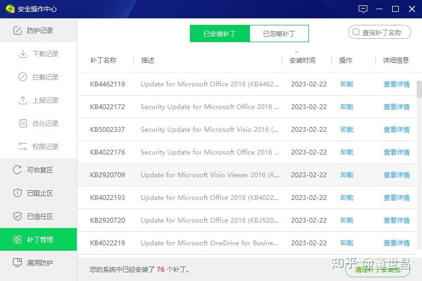Uninstall patch KB2920709 via 卸载
This screenshot has height=281, width=422.
click(x=347, y=175)
